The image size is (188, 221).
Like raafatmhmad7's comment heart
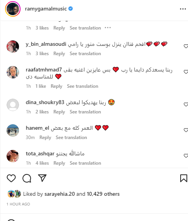click(x=186, y=72)
